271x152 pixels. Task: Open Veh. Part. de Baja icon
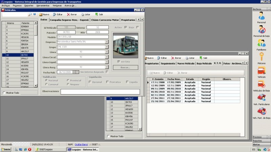[261, 112]
